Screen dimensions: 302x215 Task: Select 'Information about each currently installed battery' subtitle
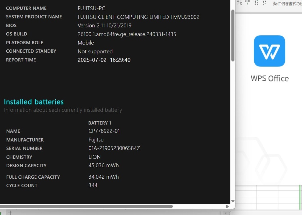(63, 110)
